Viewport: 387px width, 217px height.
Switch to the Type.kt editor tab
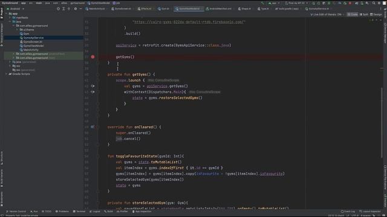pyautogui.click(x=264, y=8)
